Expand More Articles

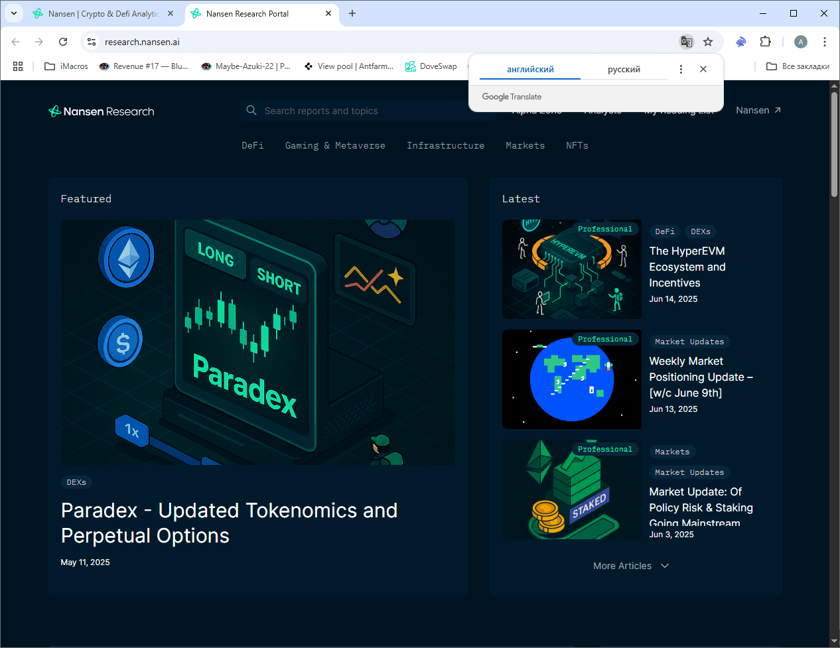(x=631, y=566)
